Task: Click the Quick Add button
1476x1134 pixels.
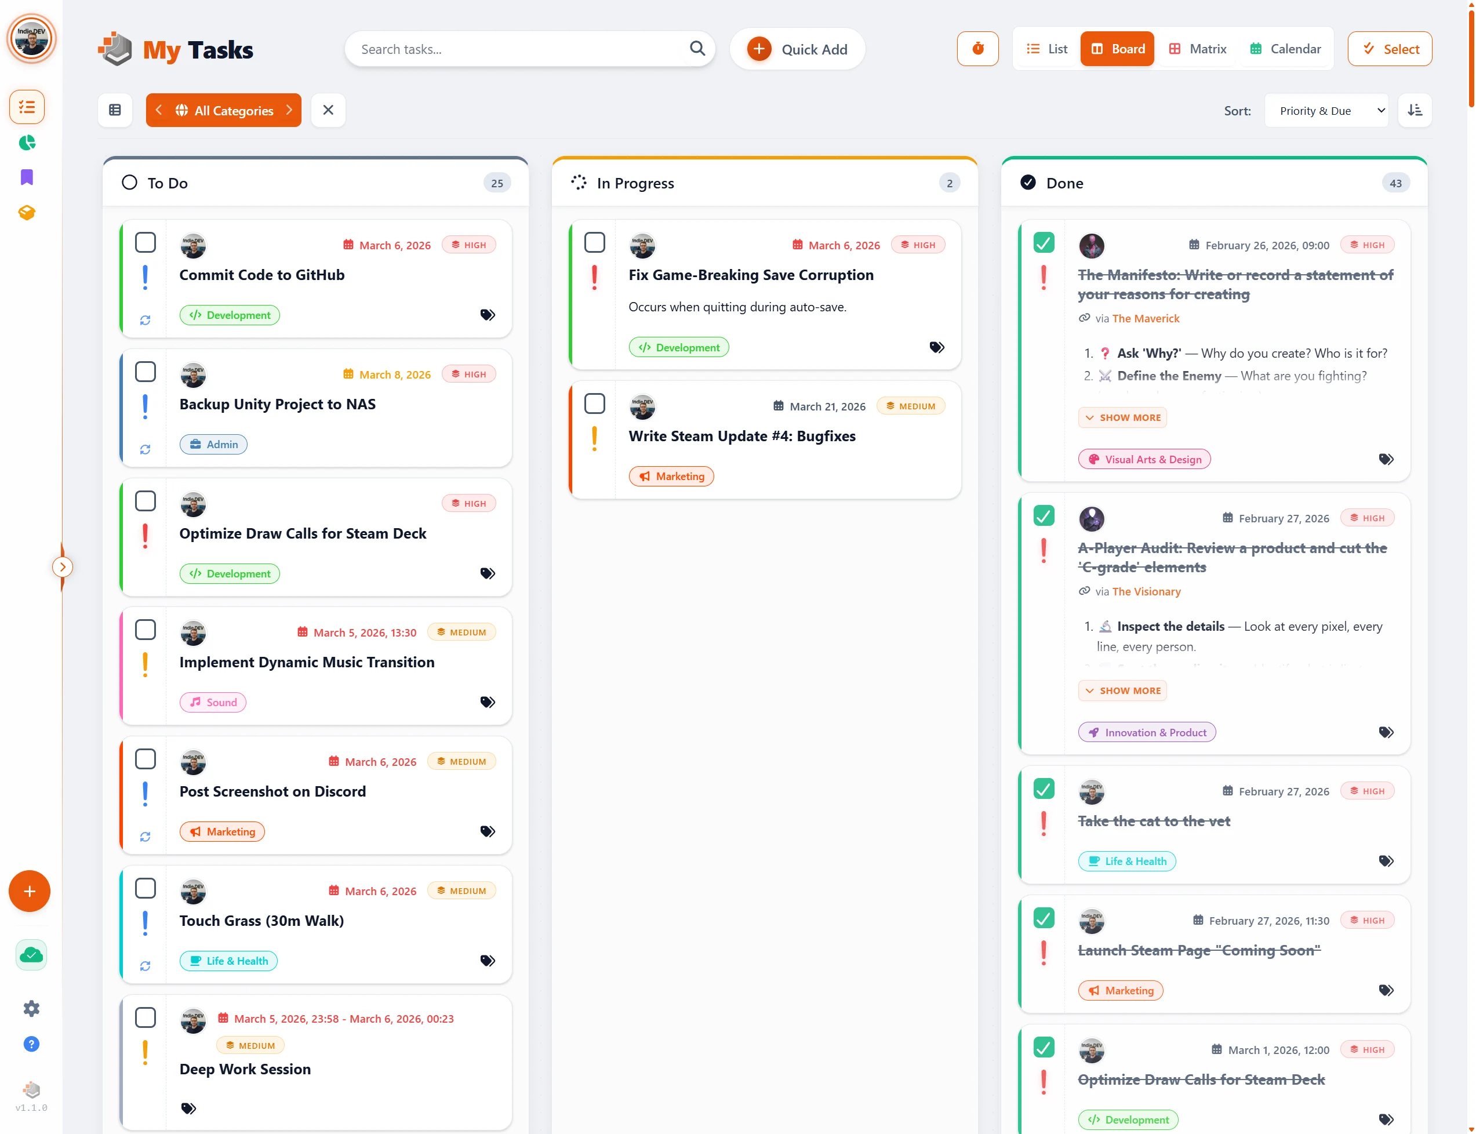Action: coord(797,49)
